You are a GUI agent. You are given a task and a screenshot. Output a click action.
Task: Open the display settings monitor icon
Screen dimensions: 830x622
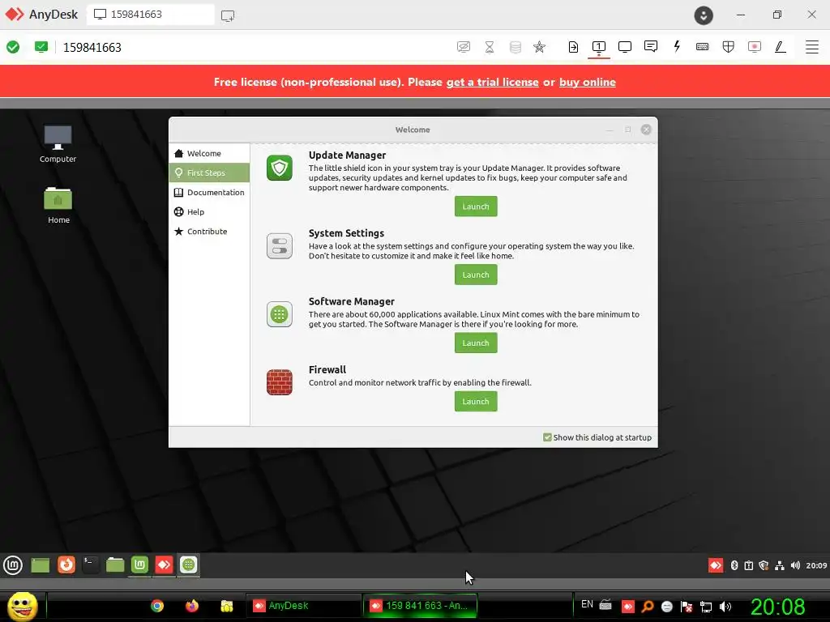(x=625, y=47)
